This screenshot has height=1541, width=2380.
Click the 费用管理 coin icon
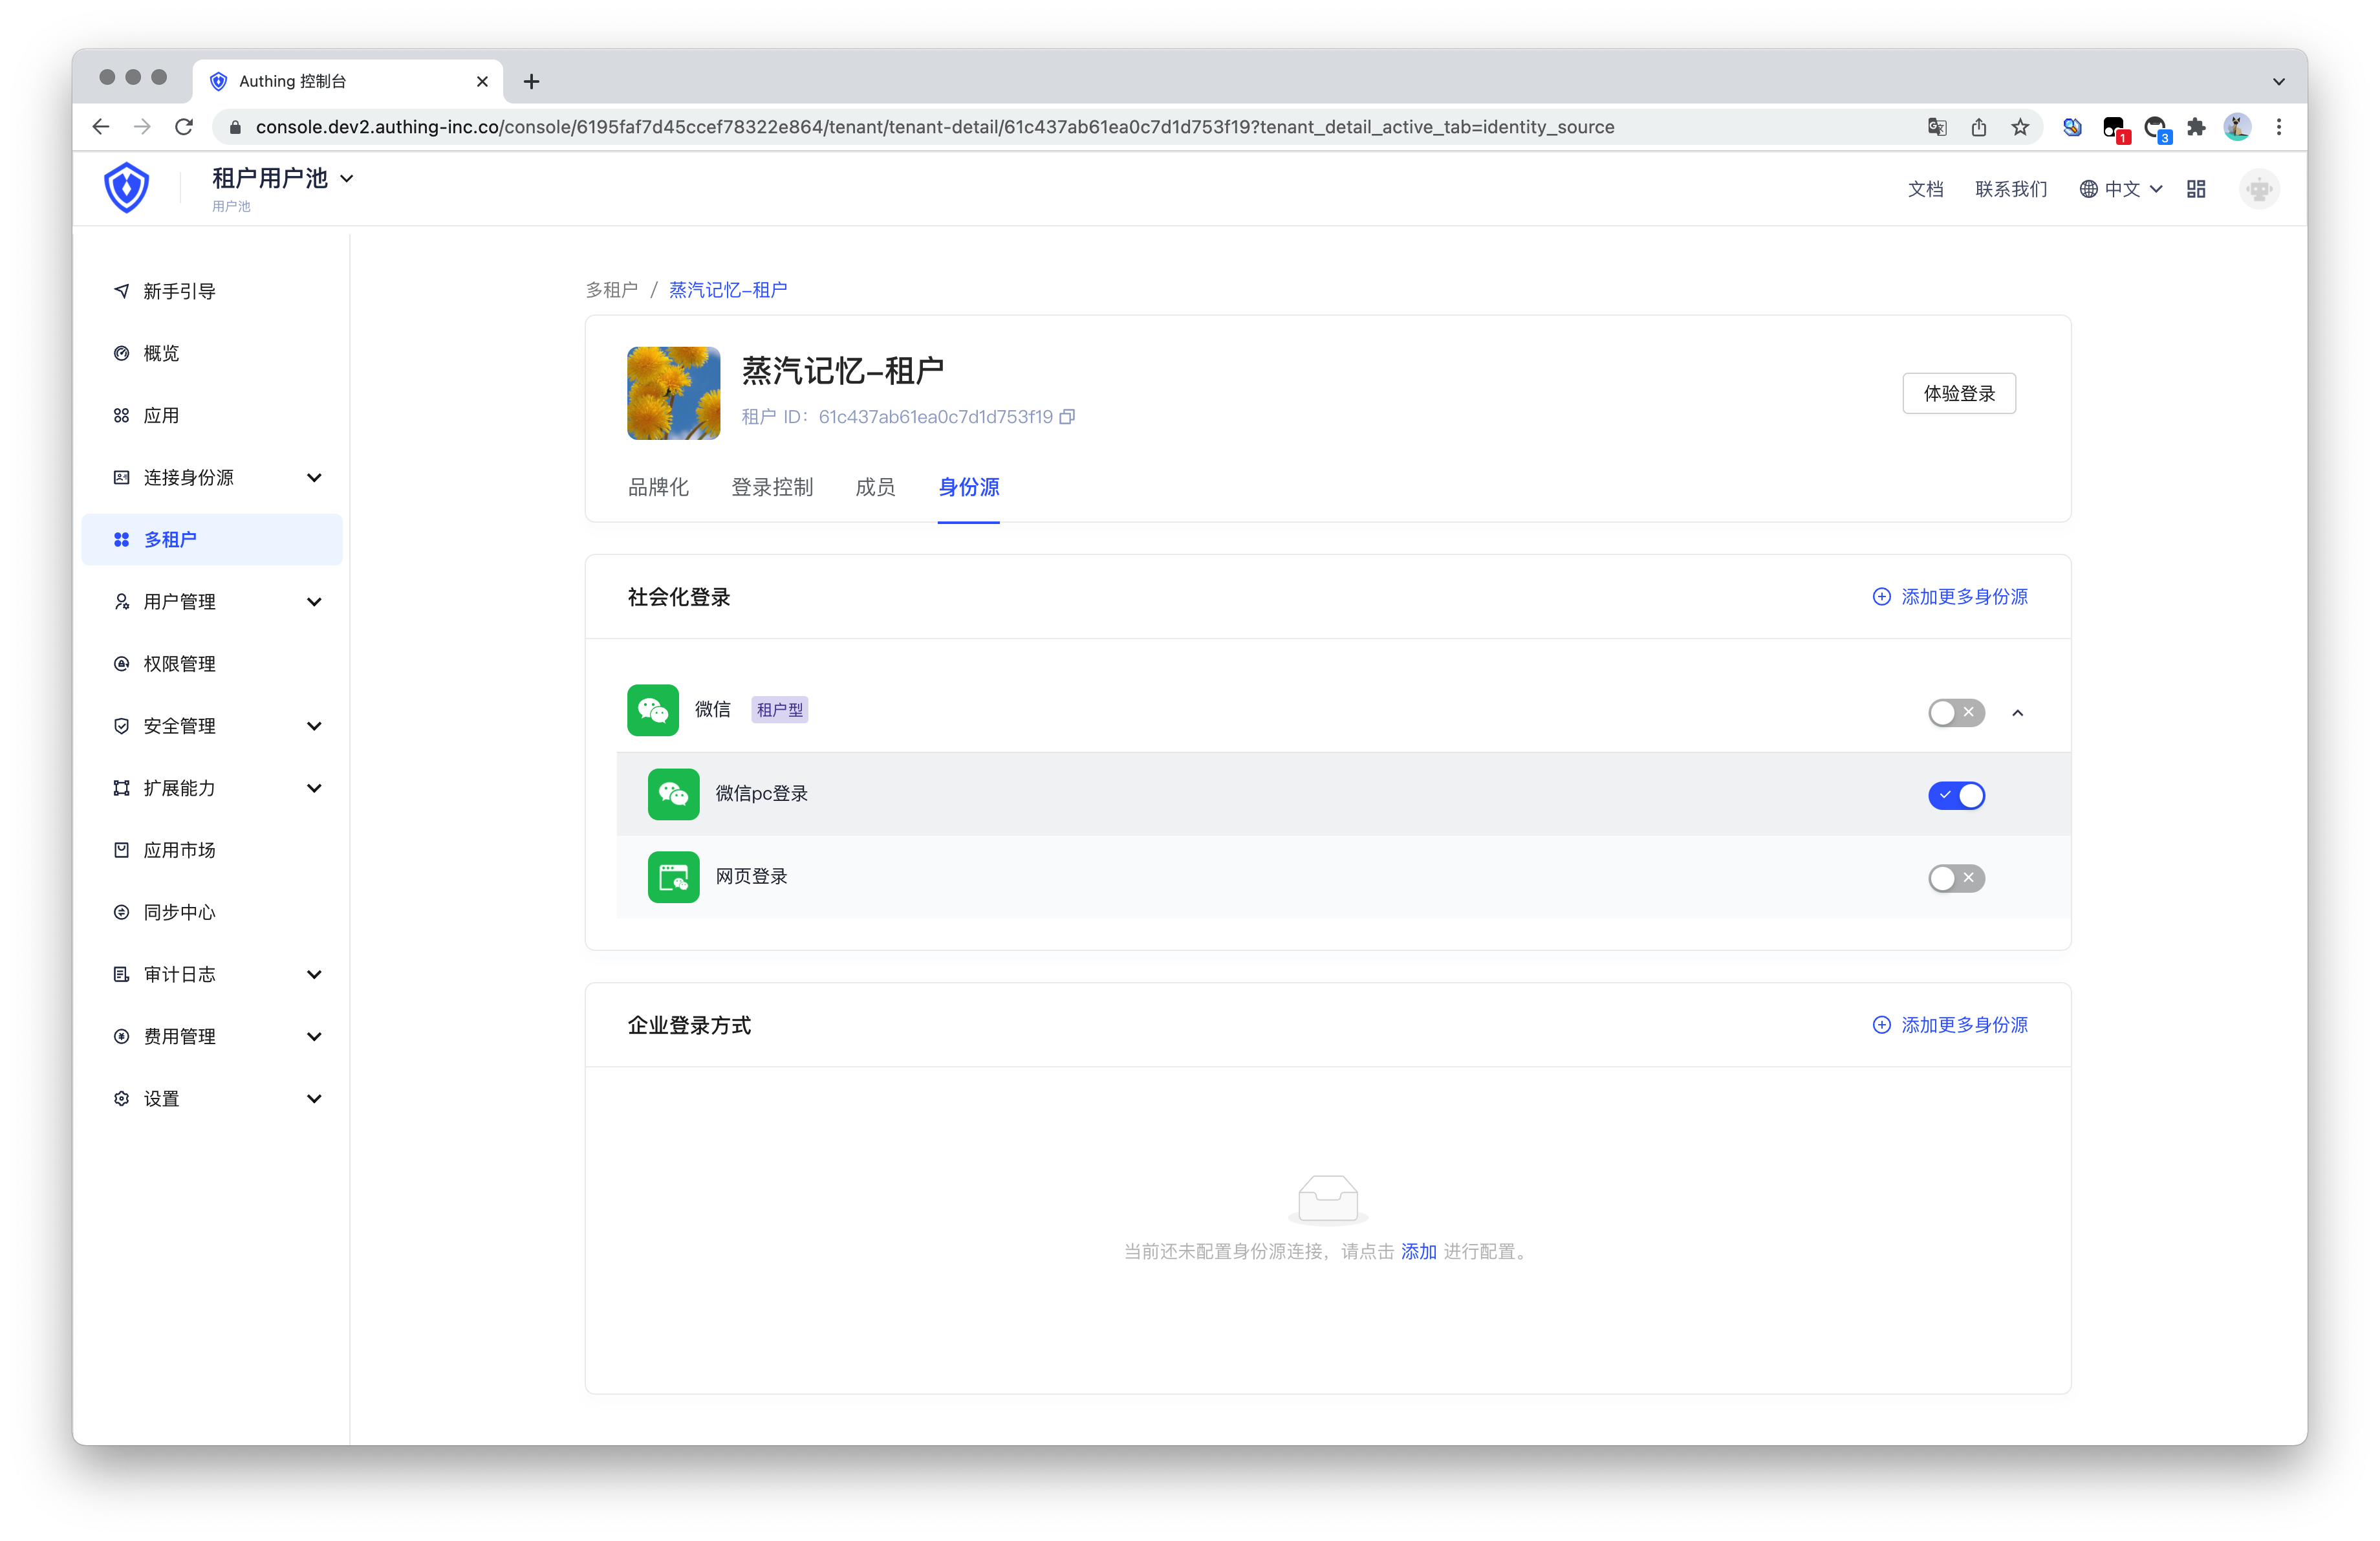coord(121,1036)
